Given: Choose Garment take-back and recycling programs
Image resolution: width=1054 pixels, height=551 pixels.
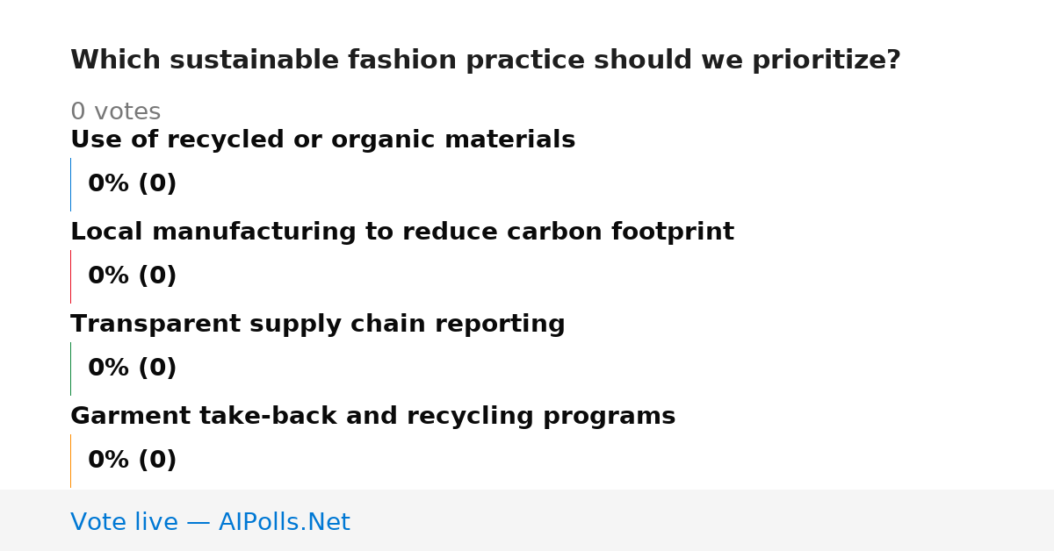Looking at the screenshot, I should click(x=372, y=416).
